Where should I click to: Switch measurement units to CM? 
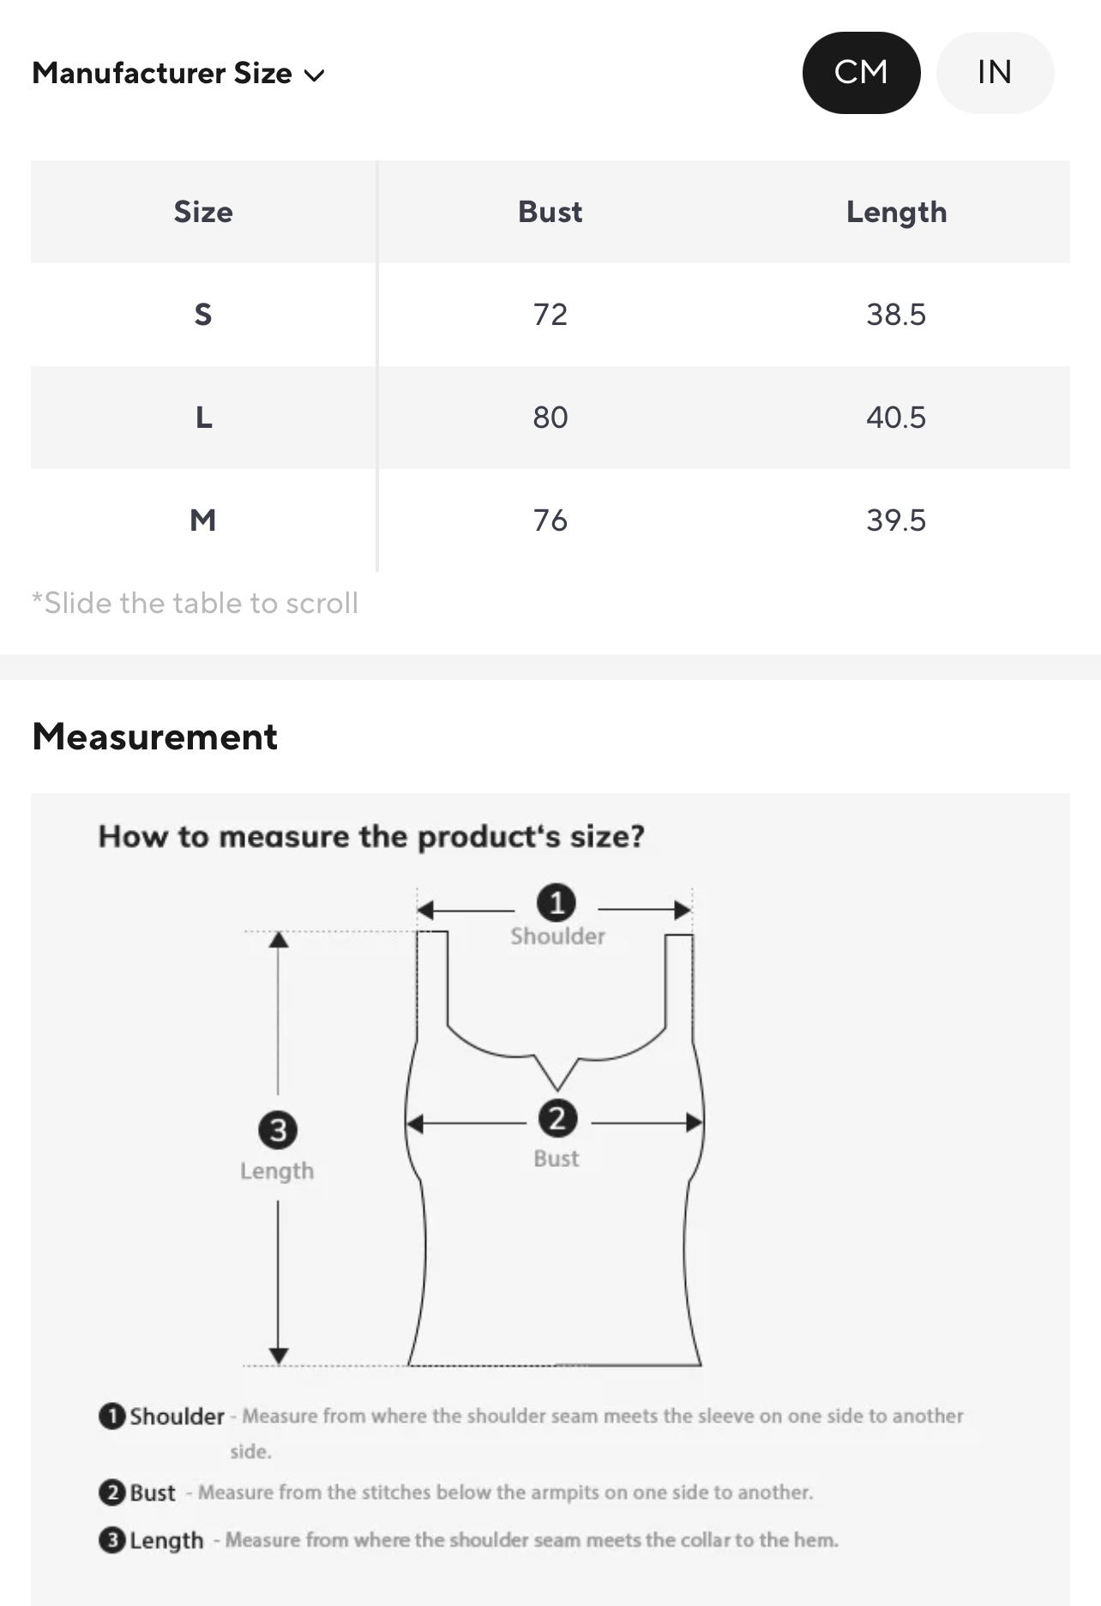click(861, 73)
